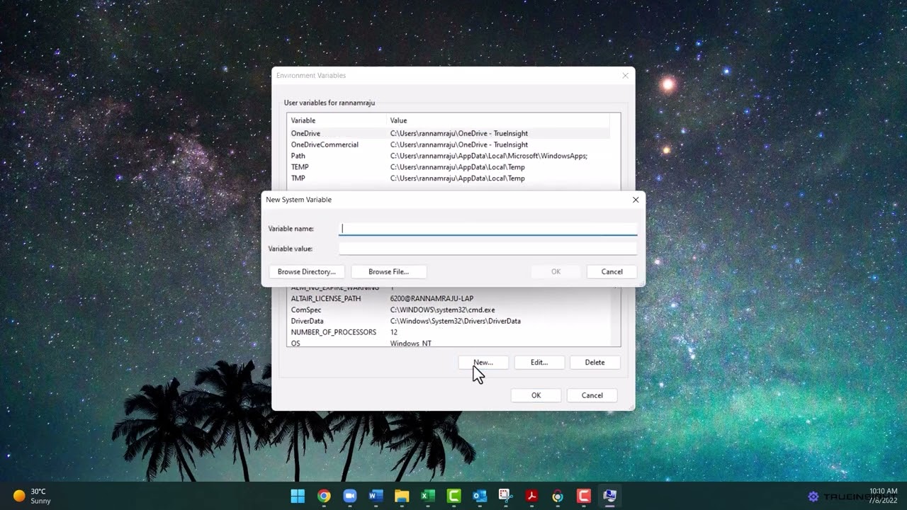Screen dimensions: 907x510
Task: Open Adobe Acrobat from taskbar
Action: click(532, 496)
